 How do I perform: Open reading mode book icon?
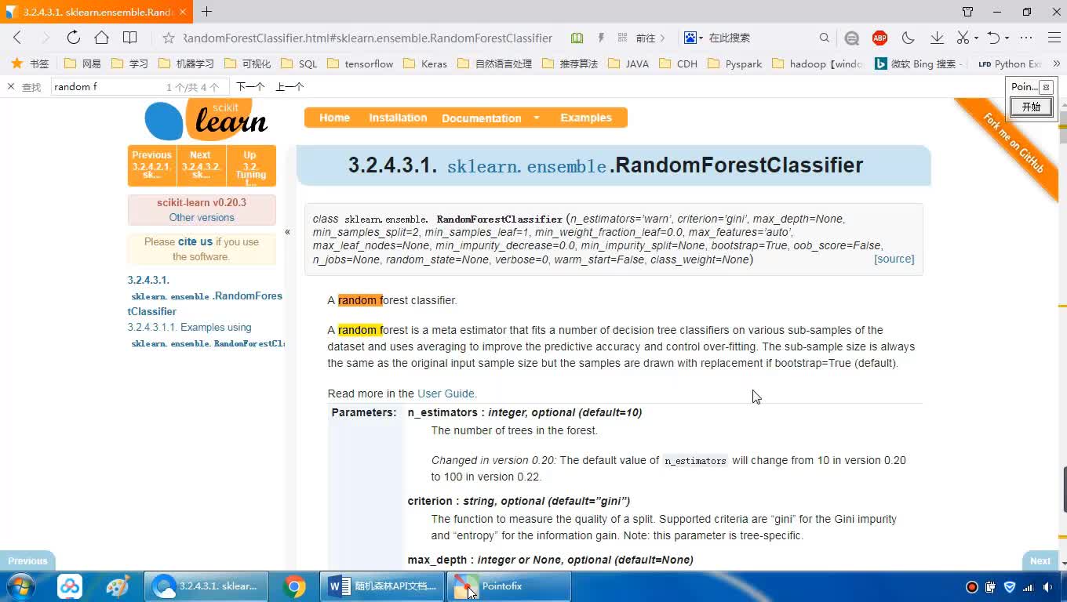coord(129,38)
